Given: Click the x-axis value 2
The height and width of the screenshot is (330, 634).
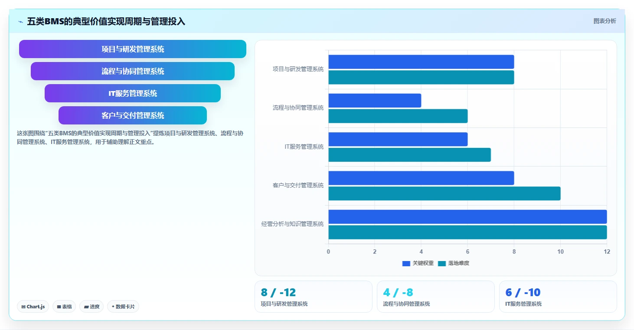Looking at the screenshot, I should pyautogui.click(x=375, y=252).
